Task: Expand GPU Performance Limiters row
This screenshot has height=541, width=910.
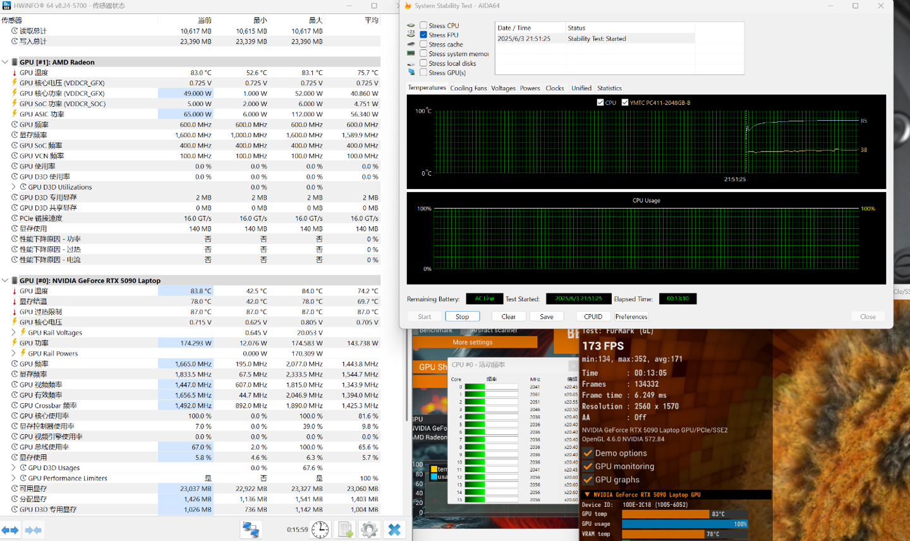Action: coord(14,478)
